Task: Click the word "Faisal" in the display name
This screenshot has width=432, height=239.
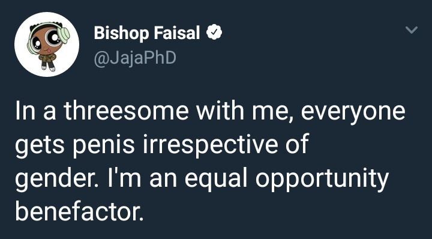Action: pyautogui.click(x=176, y=34)
